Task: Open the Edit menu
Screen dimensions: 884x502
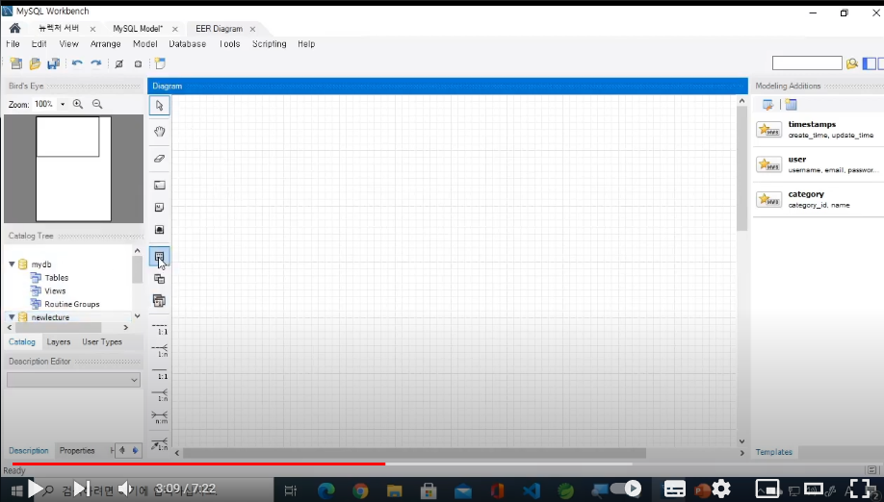Action: point(39,44)
